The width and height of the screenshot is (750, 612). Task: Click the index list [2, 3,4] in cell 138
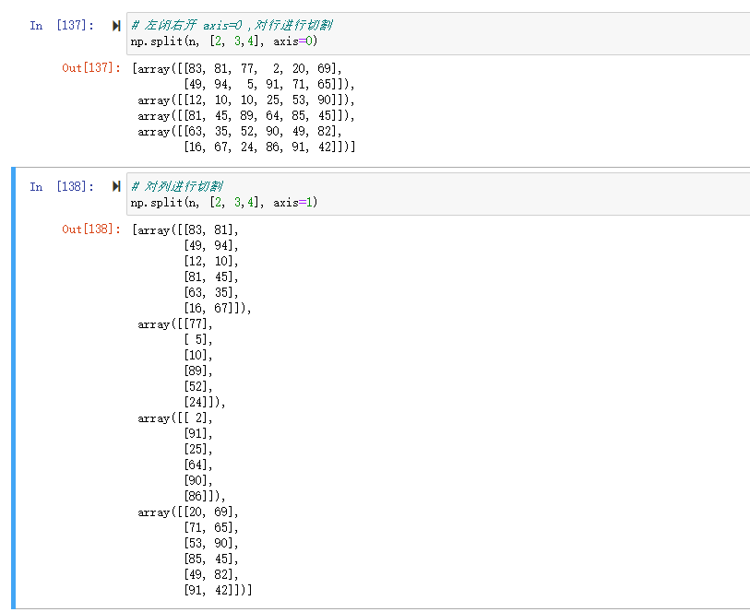pyautogui.click(x=235, y=202)
